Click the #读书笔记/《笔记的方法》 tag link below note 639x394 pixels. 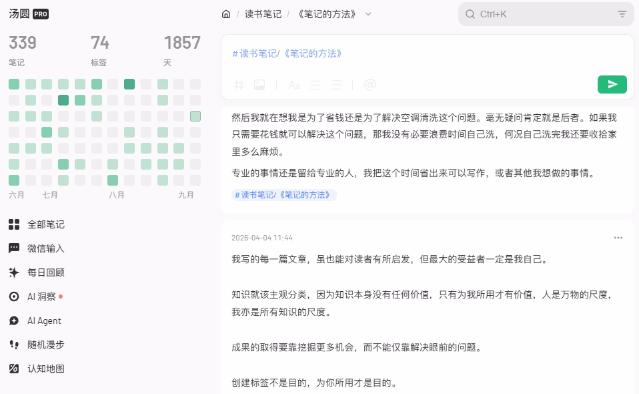[x=283, y=195]
